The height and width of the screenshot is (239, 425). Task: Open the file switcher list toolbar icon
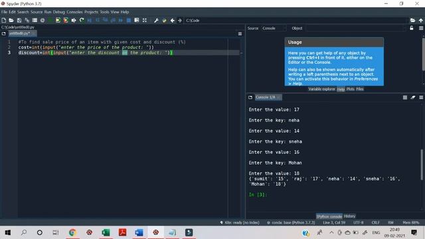tap(35, 21)
